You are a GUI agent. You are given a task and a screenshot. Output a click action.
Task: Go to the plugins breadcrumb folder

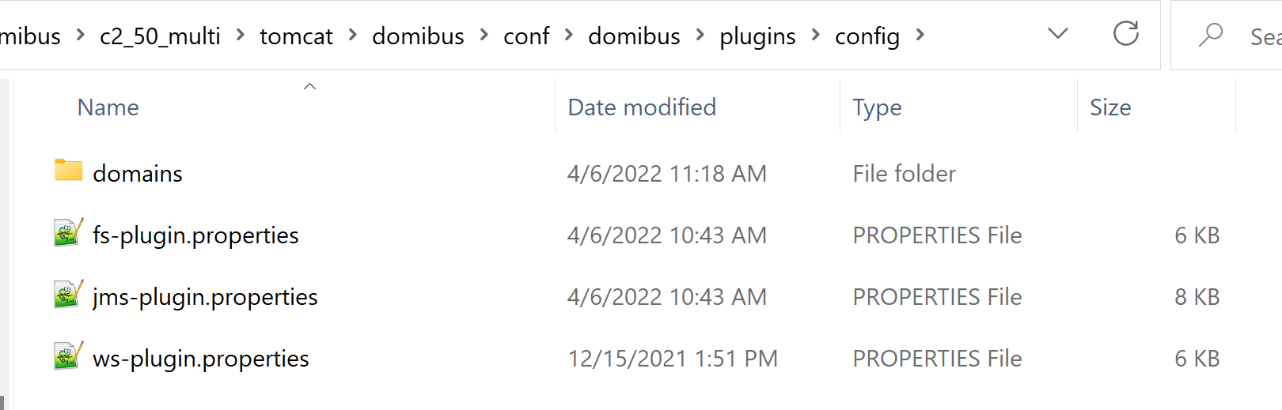pyautogui.click(x=757, y=36)
